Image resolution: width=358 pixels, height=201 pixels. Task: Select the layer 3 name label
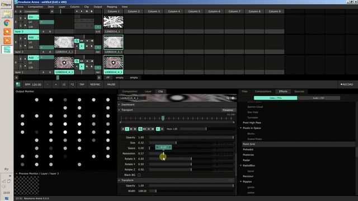[x=26, y=31]
